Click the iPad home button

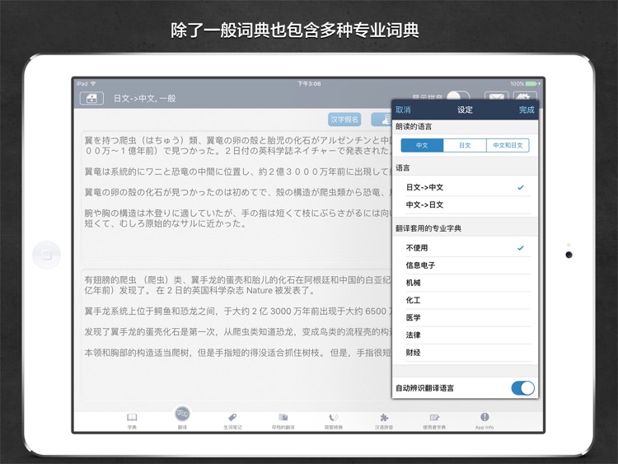coord(46,255)
